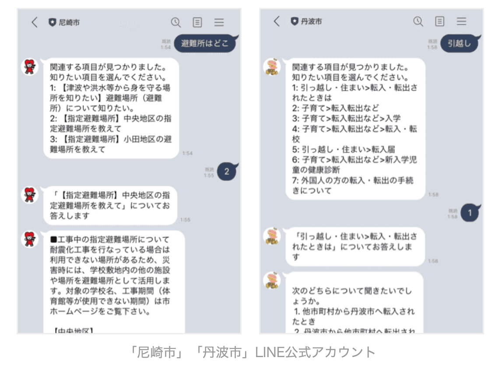Tap the 丹波市 mascot avatar on the first reply

(x=272, y=67)
